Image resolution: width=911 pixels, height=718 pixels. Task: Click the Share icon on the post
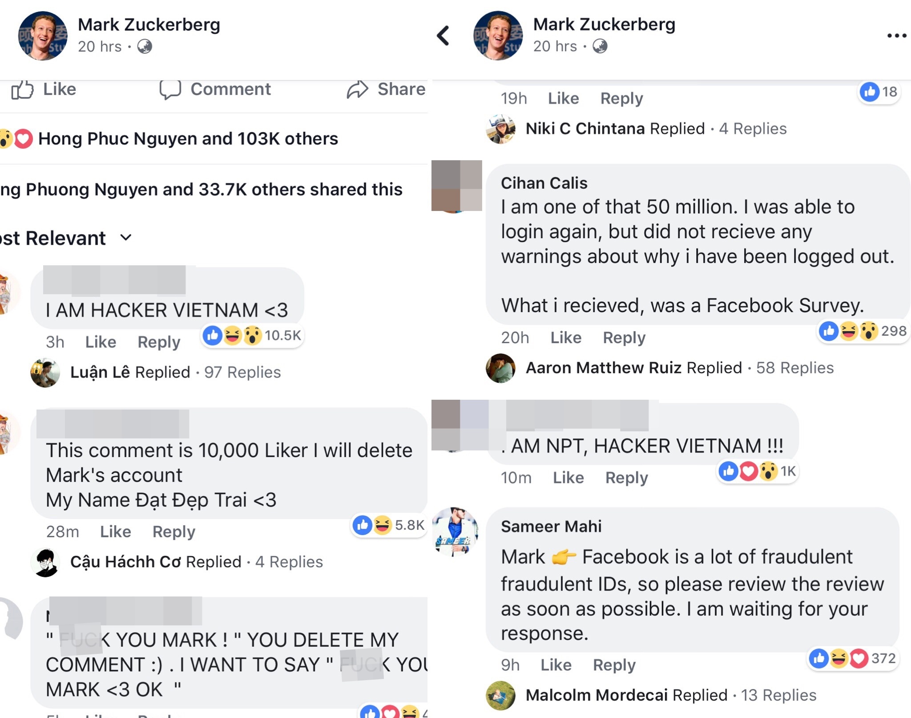tap(359, 89)
